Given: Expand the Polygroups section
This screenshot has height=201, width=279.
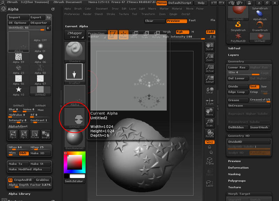Looking at the screenshot, I should (237, 181).
